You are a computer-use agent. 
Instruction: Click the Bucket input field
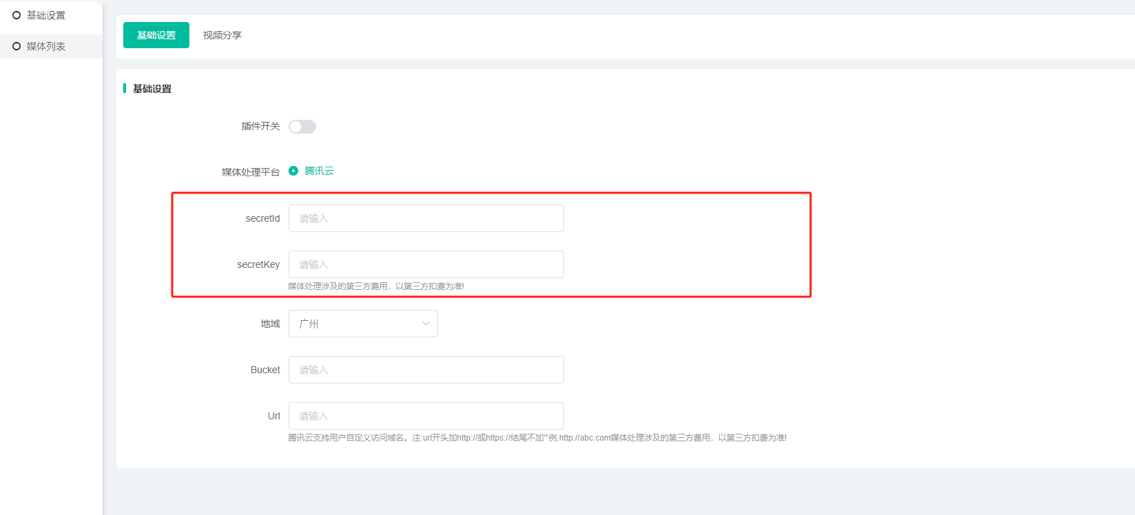click(426, 370)
